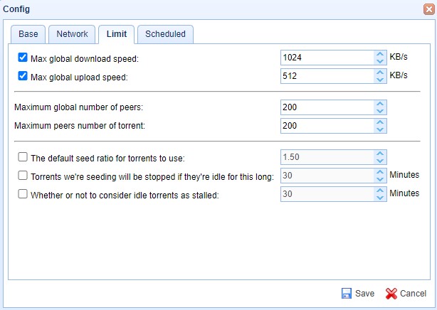The width and height of the screenshot is (437, 310).
Task: Increase max global download speed with up arrow
Action: tap(380, 54)
